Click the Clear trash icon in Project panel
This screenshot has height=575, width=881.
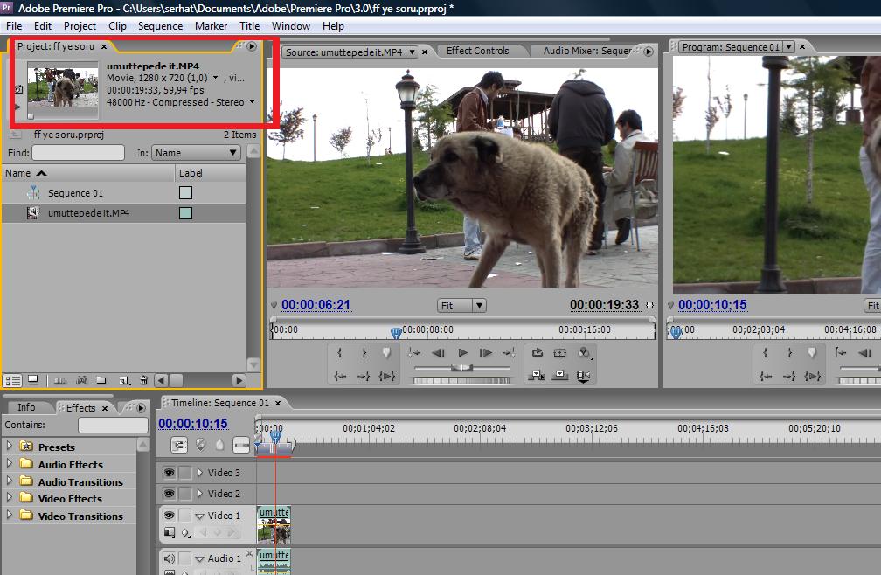pos(143,380)
